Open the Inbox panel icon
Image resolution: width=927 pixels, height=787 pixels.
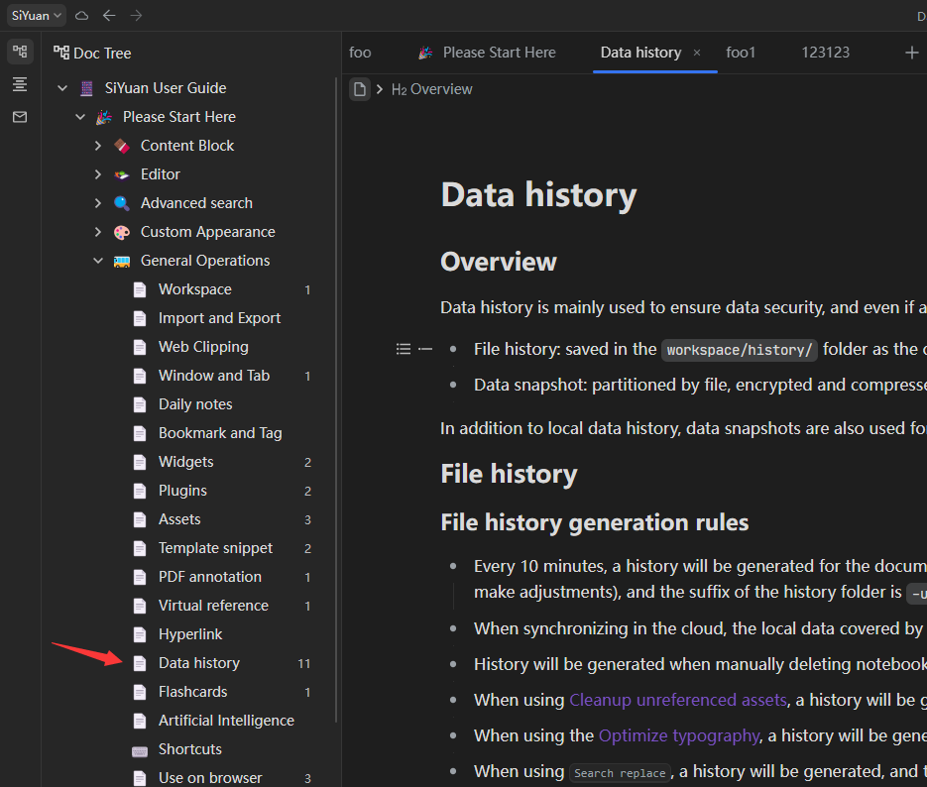pos(20,117)
